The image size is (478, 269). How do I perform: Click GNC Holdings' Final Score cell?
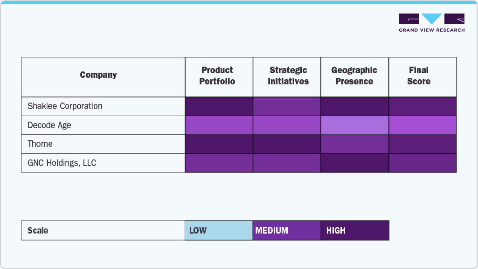tap(423, 163)
